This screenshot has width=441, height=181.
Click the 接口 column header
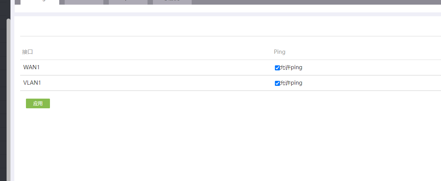click(27, 52)
